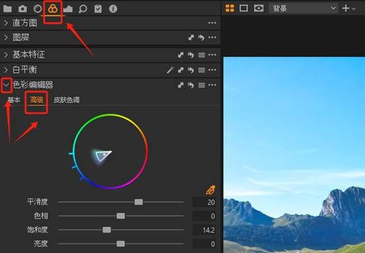Click the 饱和度 value field showing 14.2
Viewport: 365px width, 253px height.
tap(205, 230)
